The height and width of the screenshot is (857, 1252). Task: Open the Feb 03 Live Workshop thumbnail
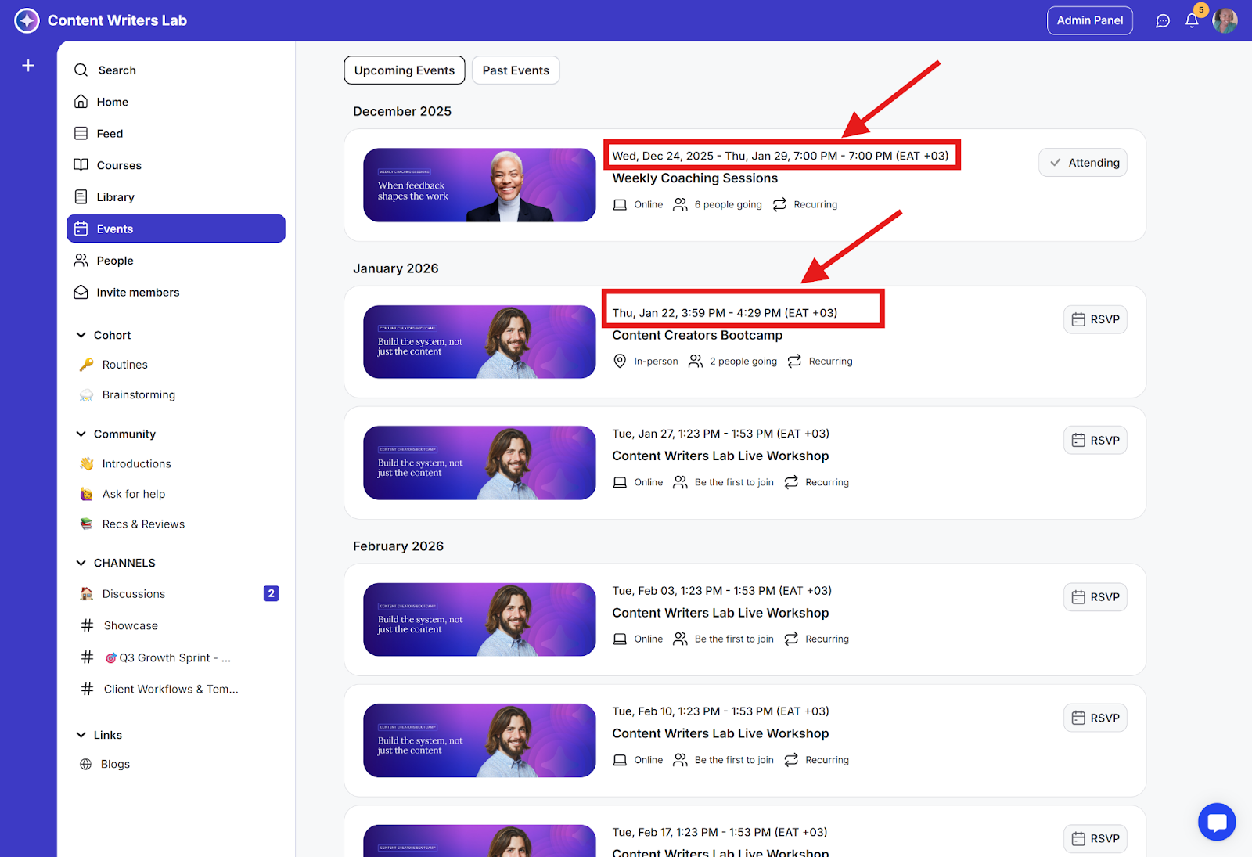tap(480, 620)
